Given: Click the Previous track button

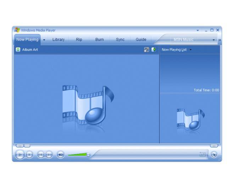Looking at the screenshot, I should pyautogui.click(x=40, y=154).
